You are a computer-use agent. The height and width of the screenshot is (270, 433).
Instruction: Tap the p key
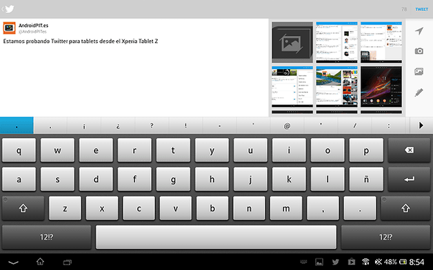366,150
